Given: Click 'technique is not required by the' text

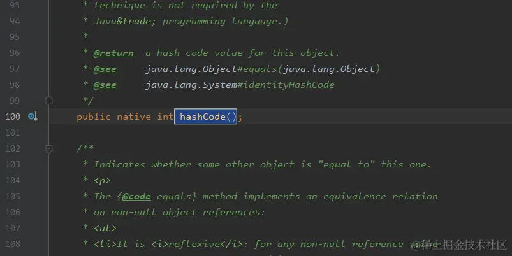Looking at the screenshot, I should pos(186,6).
